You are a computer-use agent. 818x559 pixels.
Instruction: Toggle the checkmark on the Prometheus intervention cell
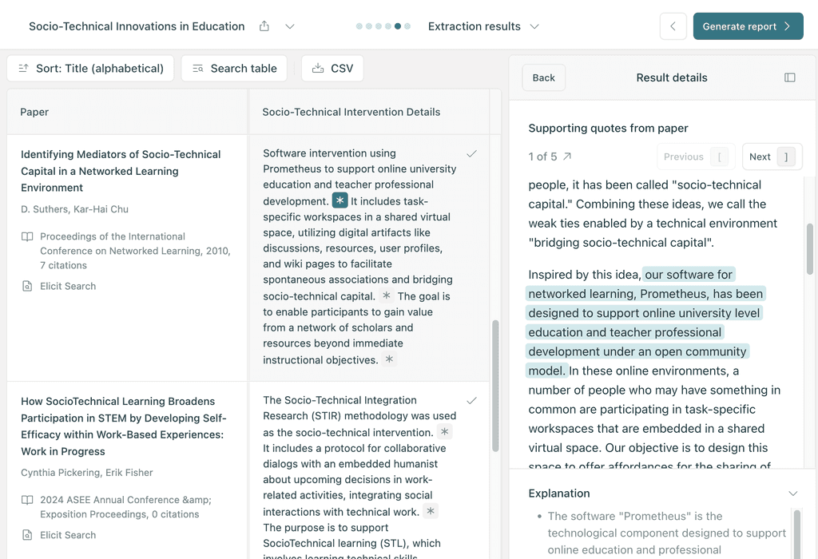471,154
